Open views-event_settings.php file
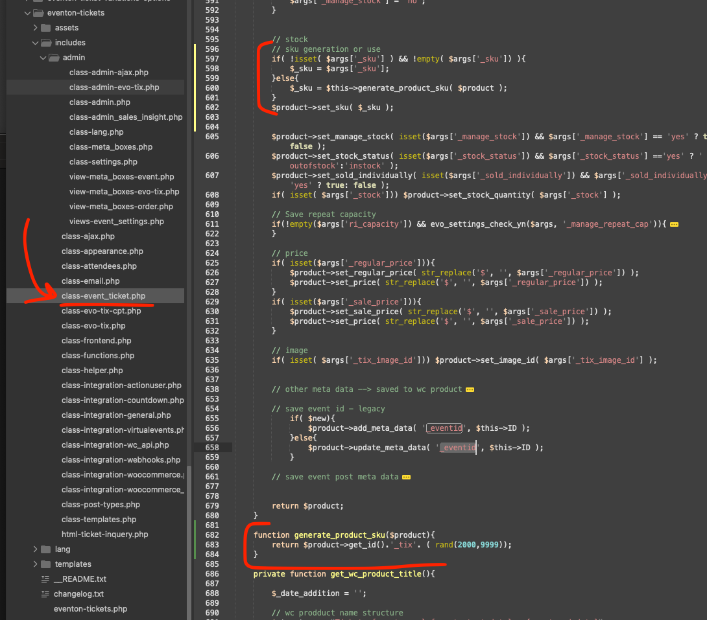The image size is (707, 620). [116, 221]
